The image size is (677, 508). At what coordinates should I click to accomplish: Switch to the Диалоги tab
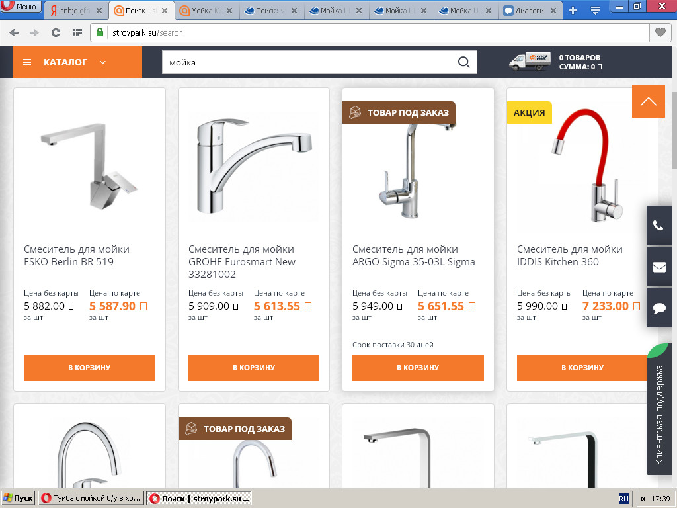(x=531, y=11)
